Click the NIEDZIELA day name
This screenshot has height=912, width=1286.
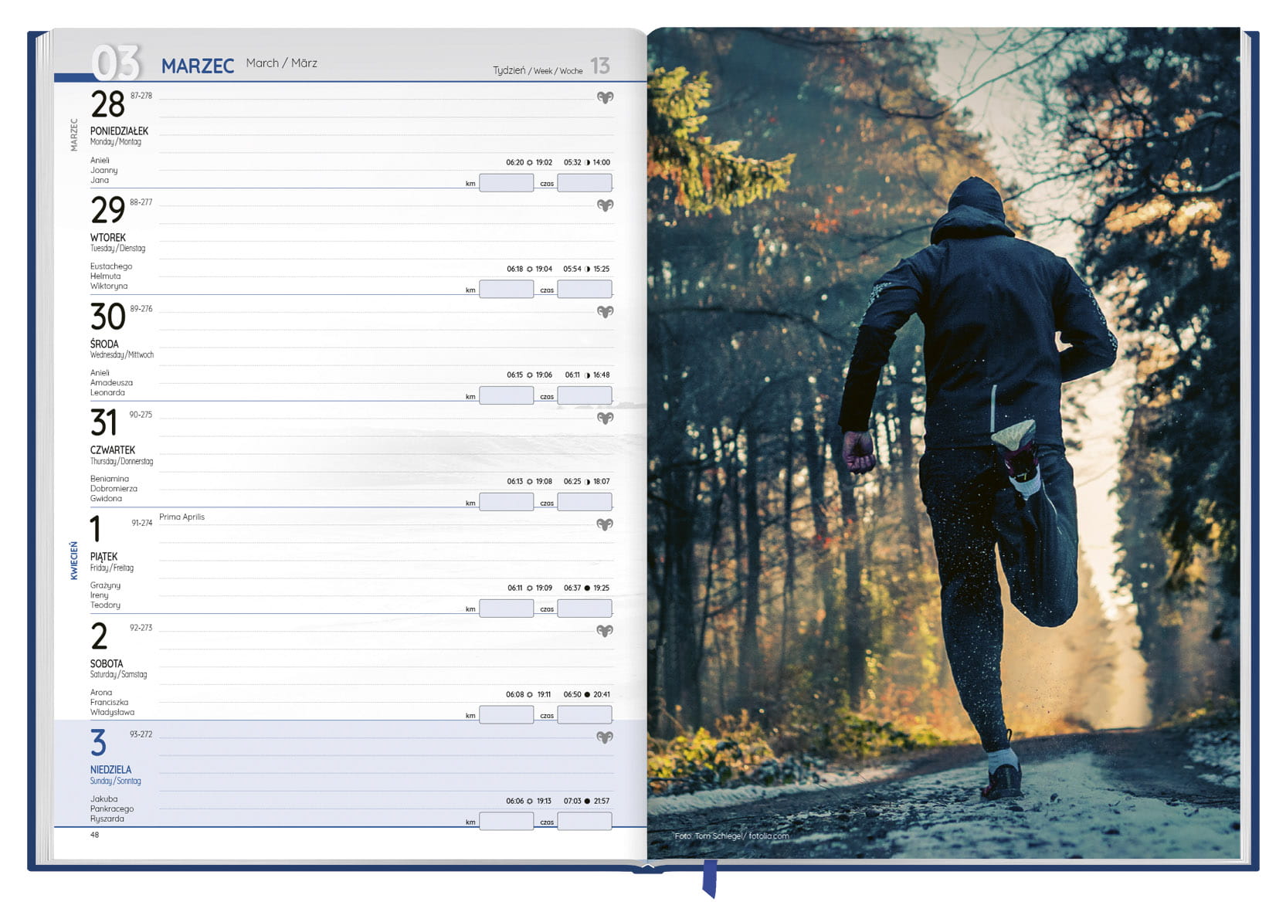pyautogui.click(x=110, y=770)
